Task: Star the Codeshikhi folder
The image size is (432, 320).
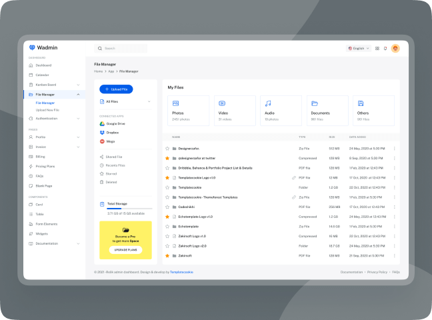Action: (167, 207)
